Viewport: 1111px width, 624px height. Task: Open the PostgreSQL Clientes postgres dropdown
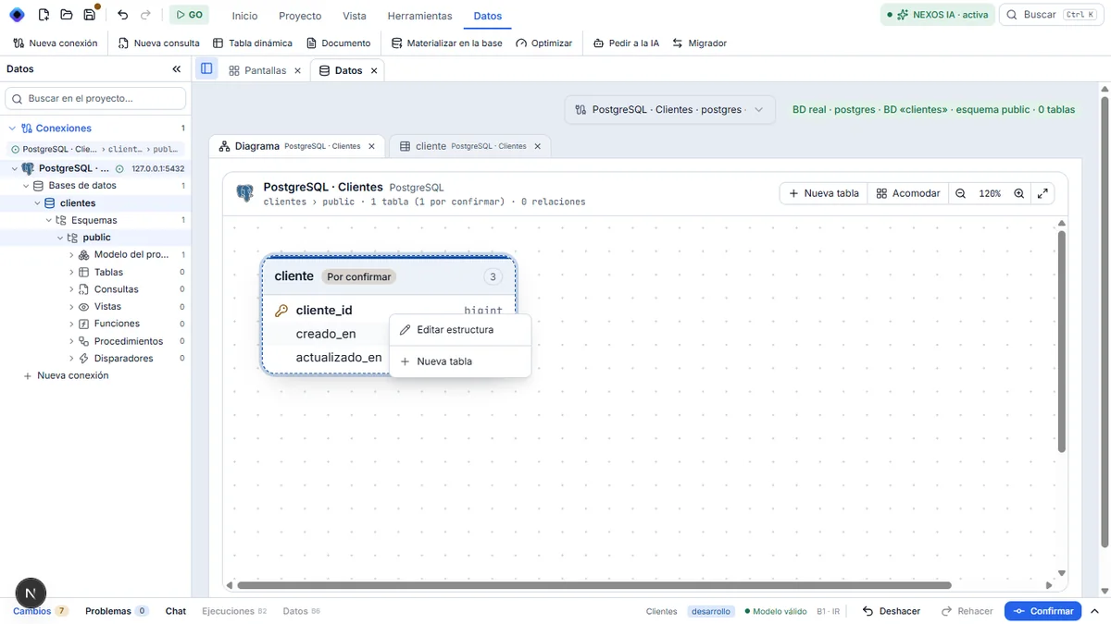pos(669,109)
